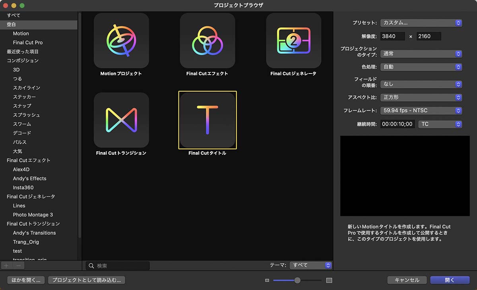Click the ほかを開く... button
477x290 pixels.
(26, 280)
